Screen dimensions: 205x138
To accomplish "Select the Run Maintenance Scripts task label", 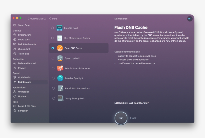I will (77, 38).
